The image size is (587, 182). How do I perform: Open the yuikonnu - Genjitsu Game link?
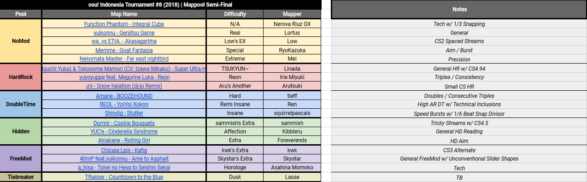coord(124,33)
